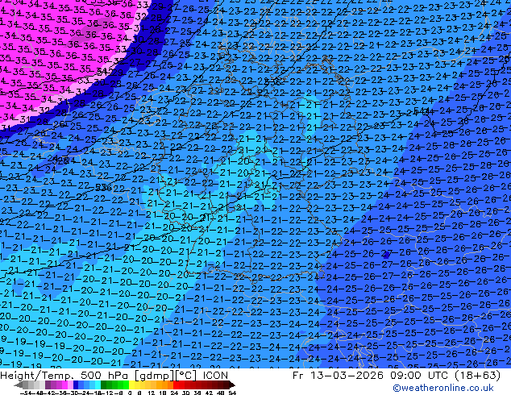Click the grey arrow end cap at legend's -54 end
The width and height of the screenshot is (511, 395).
pos(19,385)
